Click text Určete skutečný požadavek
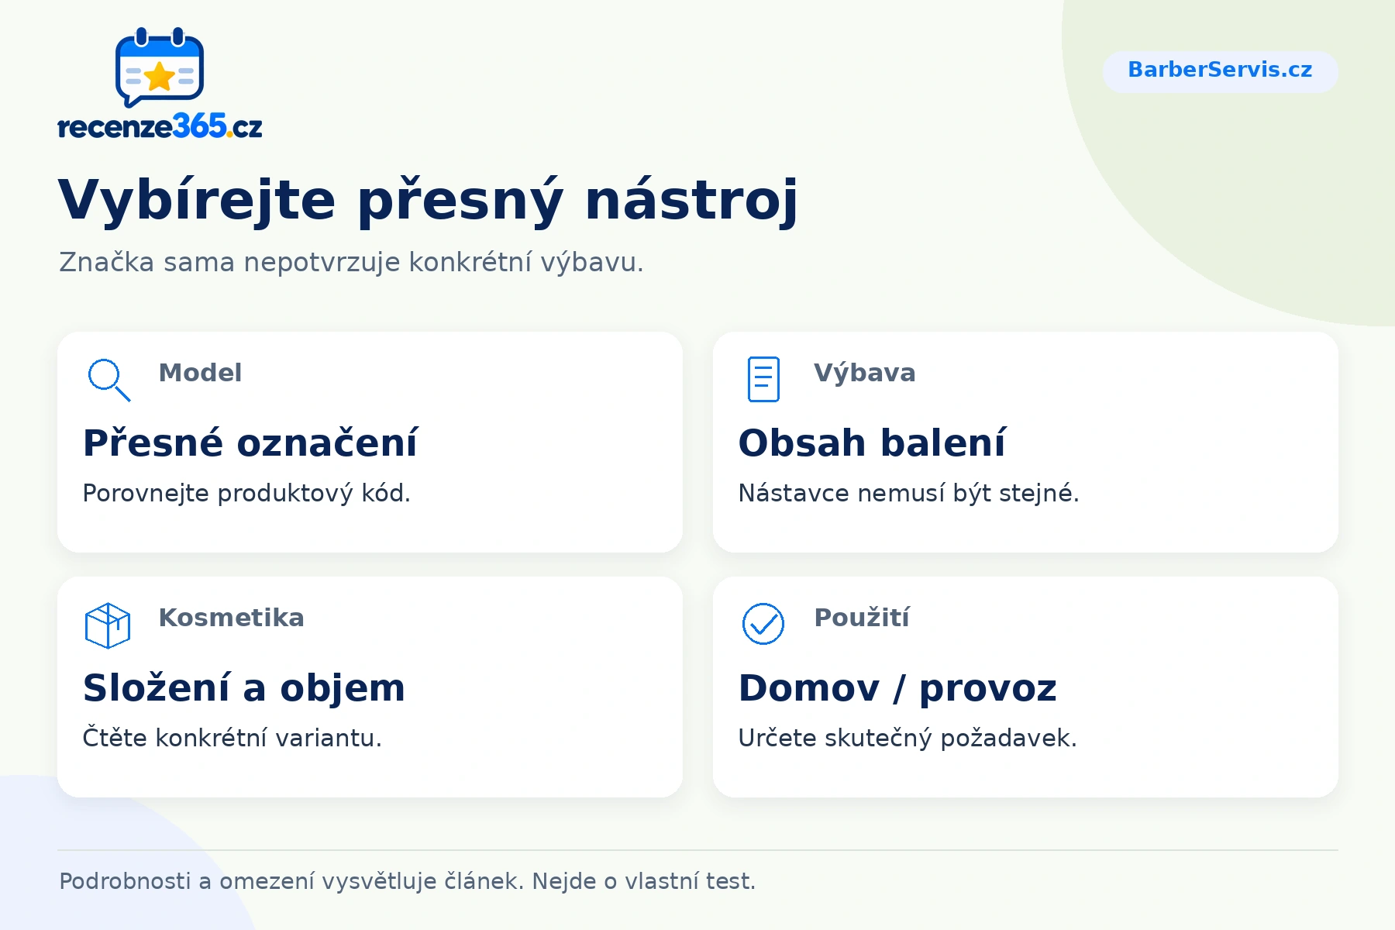Screen dimensions: 1395x930 [x=908, y=738]
